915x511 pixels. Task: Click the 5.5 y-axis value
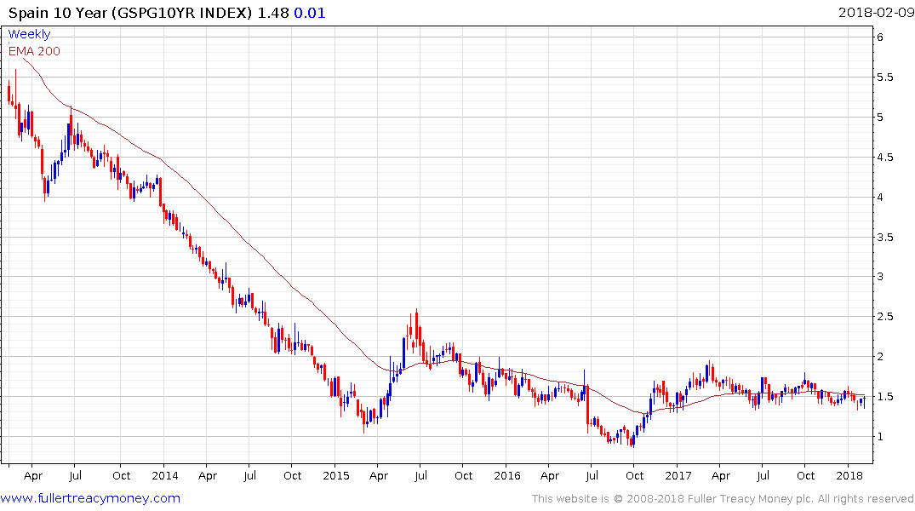(884, 78)
